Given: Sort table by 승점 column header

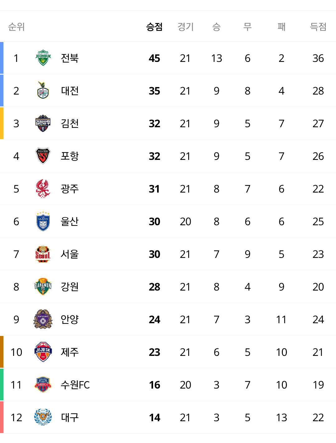Looking at the screenshot, I should click(154, 27).
